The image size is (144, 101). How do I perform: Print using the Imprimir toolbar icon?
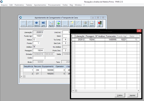(x=92, y=24)
